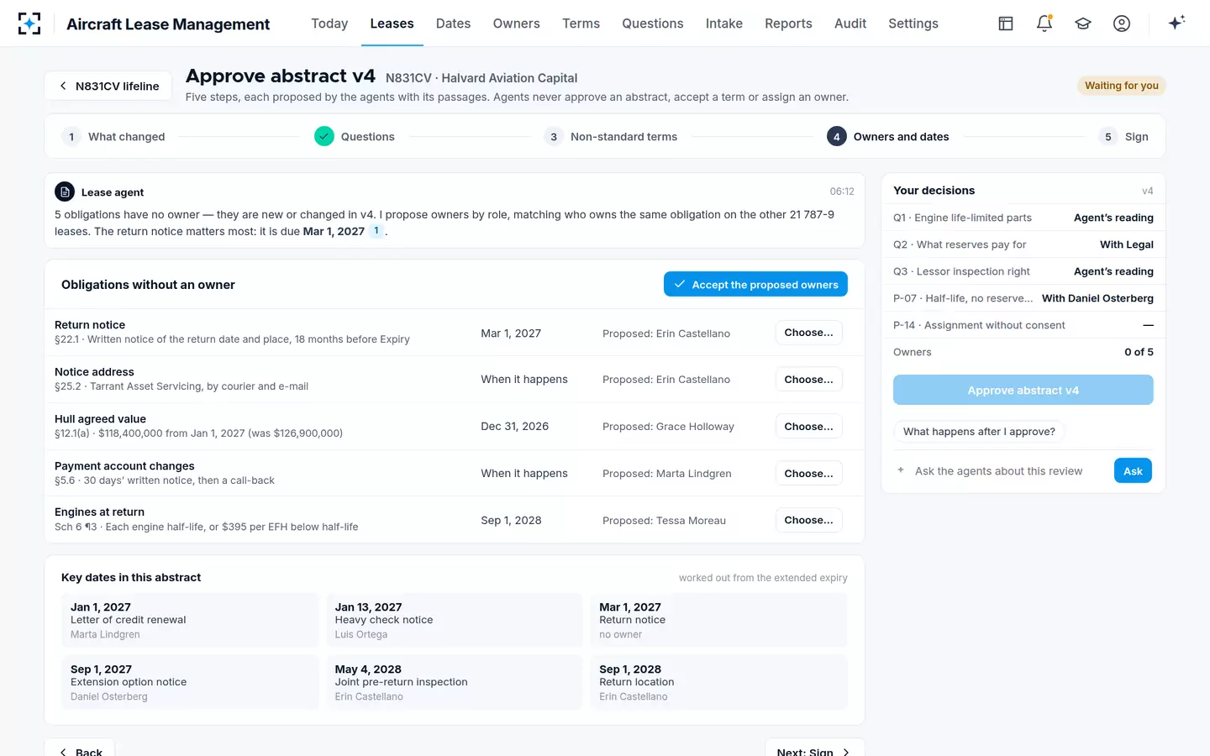The height and width of the screenshot is (756, 1210).
Task: Focus the 'Ask the agents about this review' field
Action: coord(1009,471)
